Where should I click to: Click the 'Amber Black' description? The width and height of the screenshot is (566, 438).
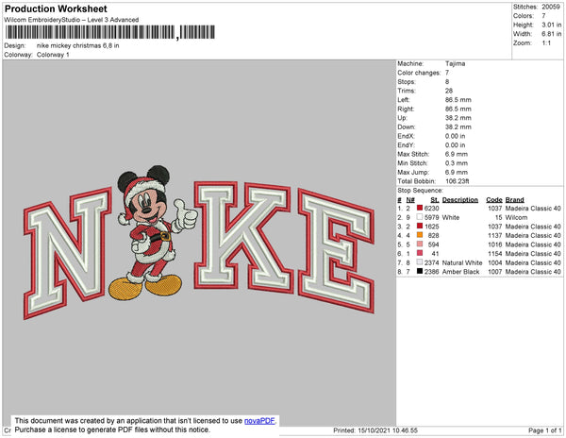pyautogui.click(x=461, y=272)
